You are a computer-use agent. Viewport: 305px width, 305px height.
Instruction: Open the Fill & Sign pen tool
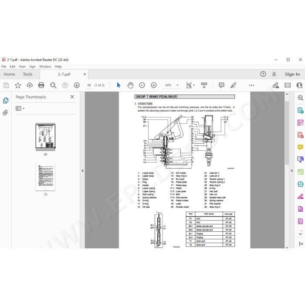300,197
